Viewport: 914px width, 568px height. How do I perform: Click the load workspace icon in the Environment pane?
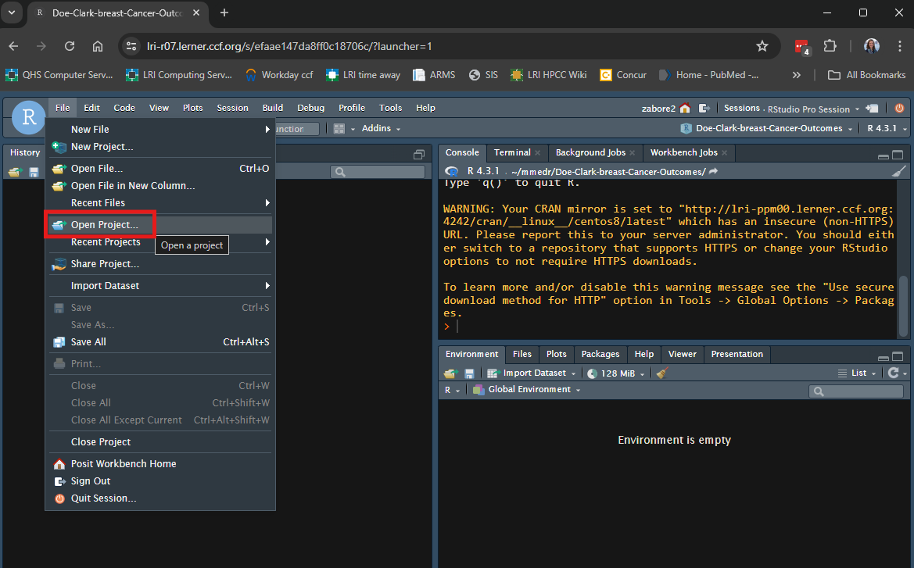[x=450, y=373]
